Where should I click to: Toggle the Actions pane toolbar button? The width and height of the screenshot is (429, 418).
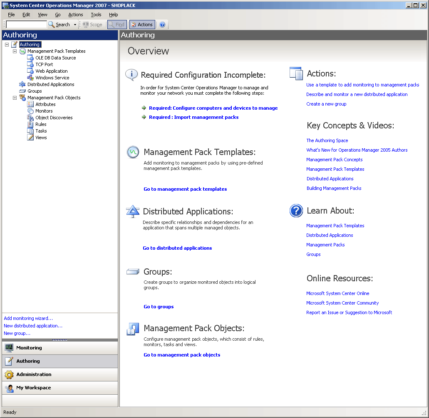point(142,25)
